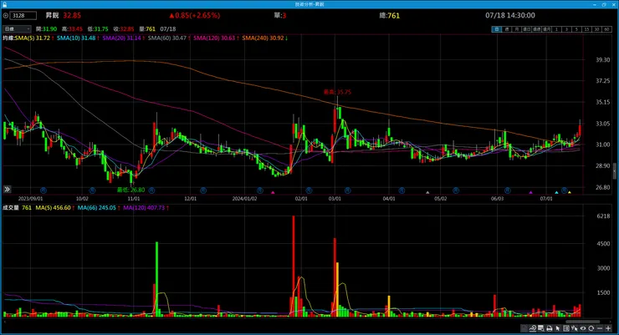The image size is (619, 335).
Task: Click the SMA(60) 30.47 moving average label
Action: click(x=169, y=38)
